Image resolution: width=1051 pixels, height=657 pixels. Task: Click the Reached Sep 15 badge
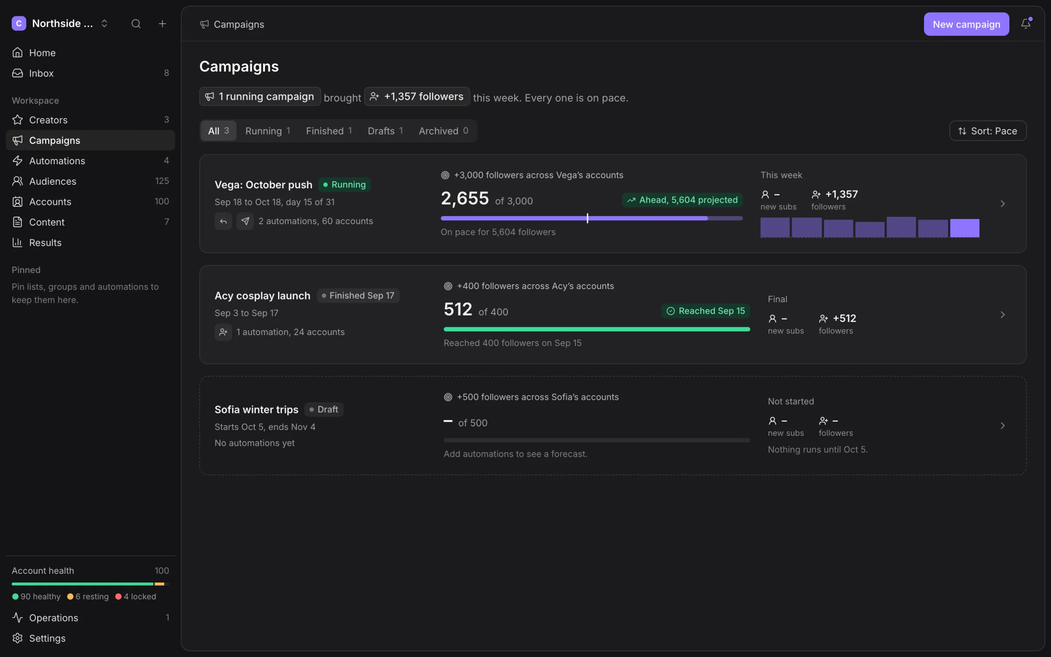(705, 311)
